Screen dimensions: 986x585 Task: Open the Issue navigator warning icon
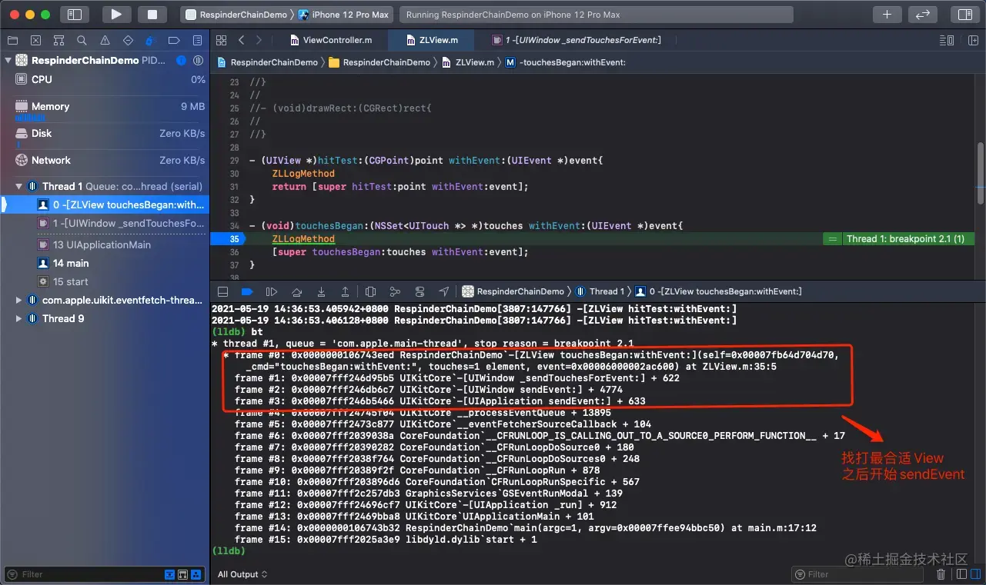click(x=105, y=40)
